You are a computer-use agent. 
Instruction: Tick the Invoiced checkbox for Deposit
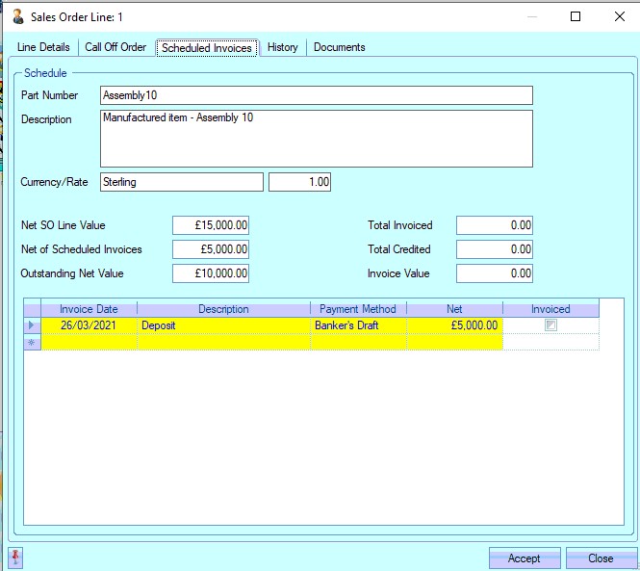550,325
